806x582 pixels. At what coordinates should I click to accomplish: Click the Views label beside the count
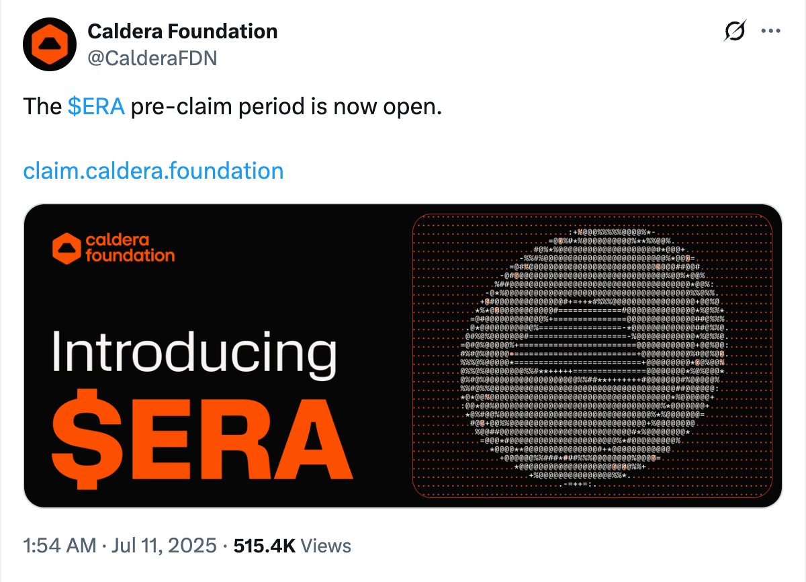pos(326,545)
